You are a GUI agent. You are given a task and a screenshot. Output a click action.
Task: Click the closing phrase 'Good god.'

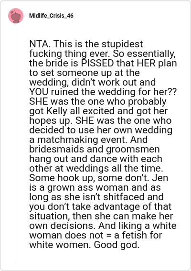coord(117,245)
